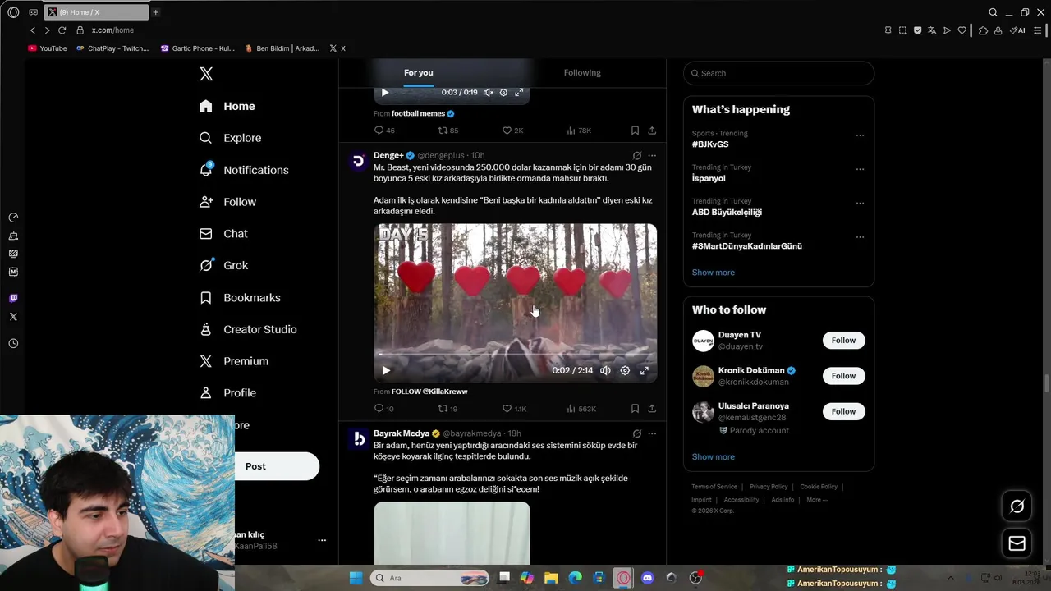Open more options for İspanyol trend
The width and height of the screenshot is (1051, 591).
[860, 169]
